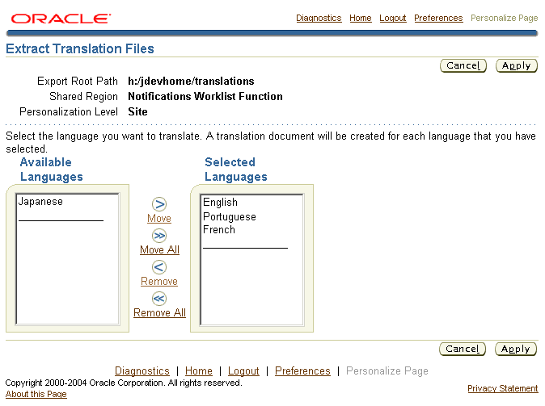Viewport: 545px width, 406px height.
Task: Click Personalize Page in the top header
Action: [505, 18]
